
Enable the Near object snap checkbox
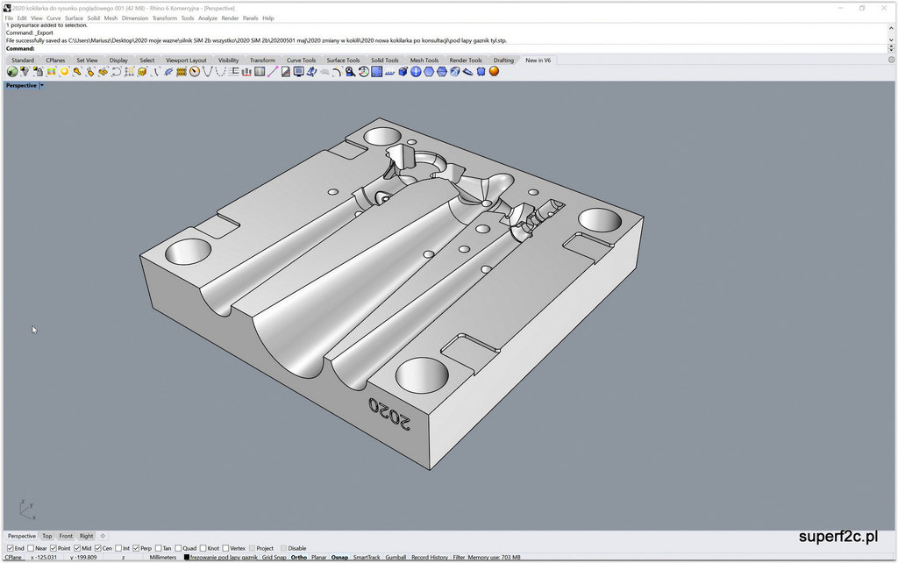[x=31, y=548]
